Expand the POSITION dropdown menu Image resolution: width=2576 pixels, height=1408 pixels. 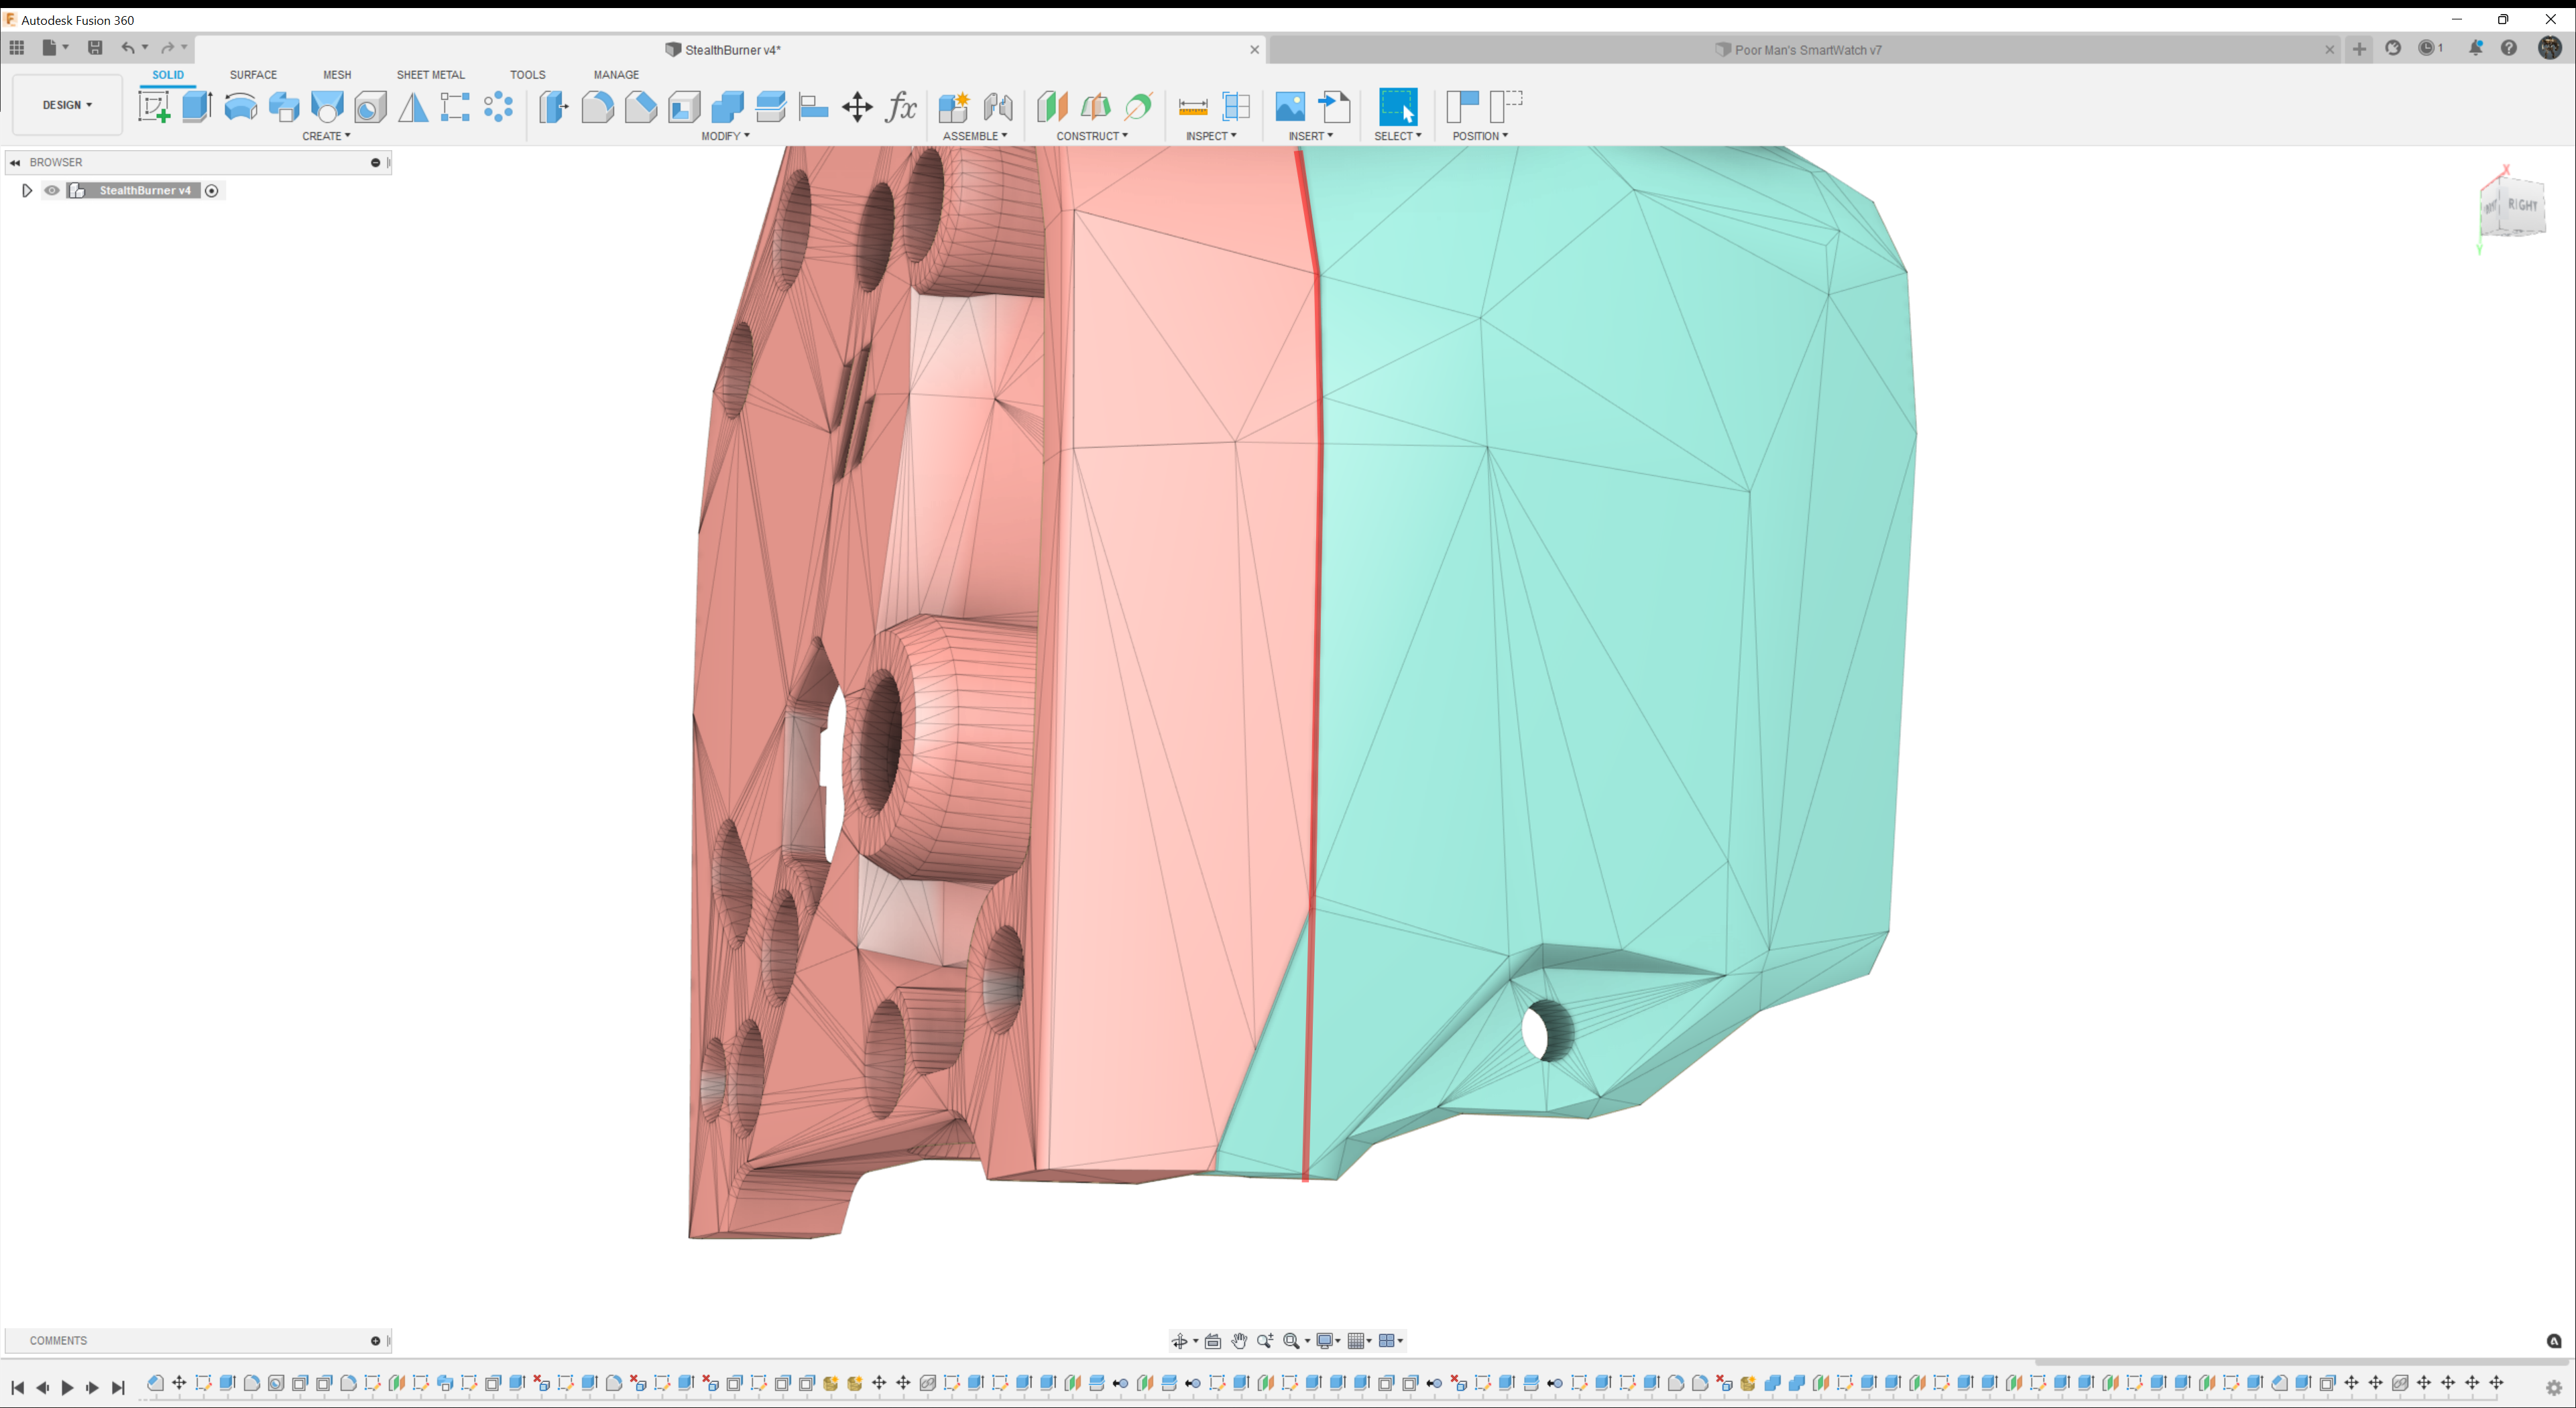tap(1480, 136)
